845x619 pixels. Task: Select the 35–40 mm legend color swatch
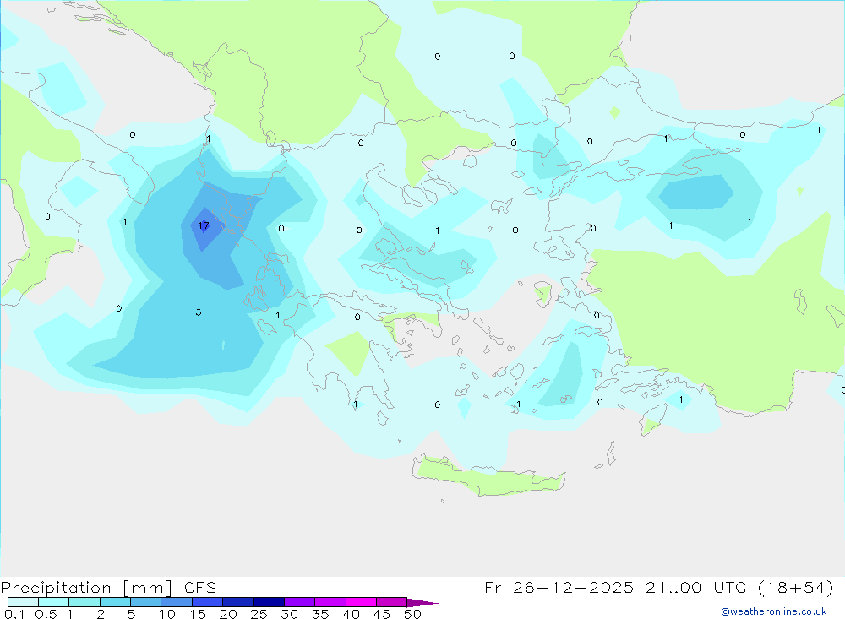pos(330,602)
